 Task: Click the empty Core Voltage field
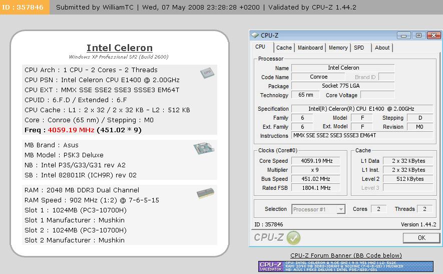click(x=378, y=95)
